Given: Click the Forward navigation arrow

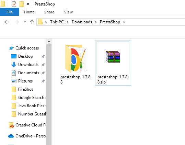Looking at the screenshot, I should point(16,22).
